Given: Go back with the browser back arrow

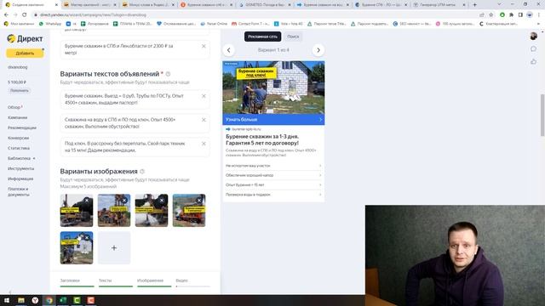Looking at the screenshot, I should coord(6,15).
